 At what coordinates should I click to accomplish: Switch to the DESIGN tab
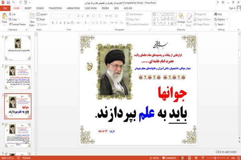point(40,8)
